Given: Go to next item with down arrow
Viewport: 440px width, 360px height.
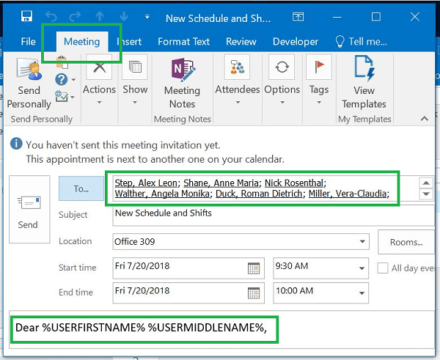Looking at the screenshot, I should tap(124, 17).
